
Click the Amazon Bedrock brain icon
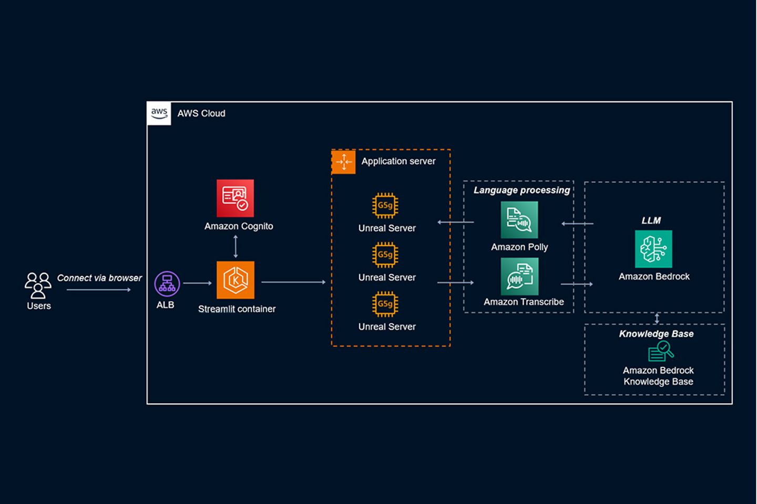pyautogui.click(x=653, y=249)
